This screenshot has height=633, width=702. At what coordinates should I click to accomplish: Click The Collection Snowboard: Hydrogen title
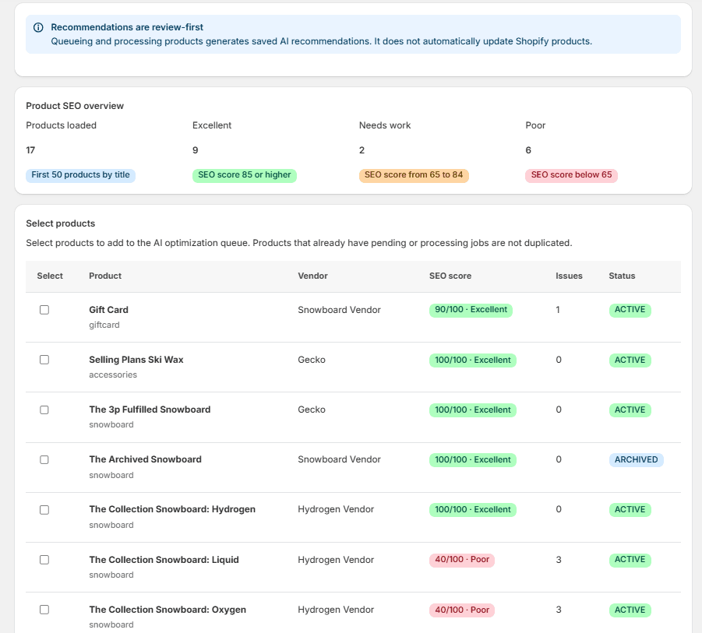click(172, 509)
